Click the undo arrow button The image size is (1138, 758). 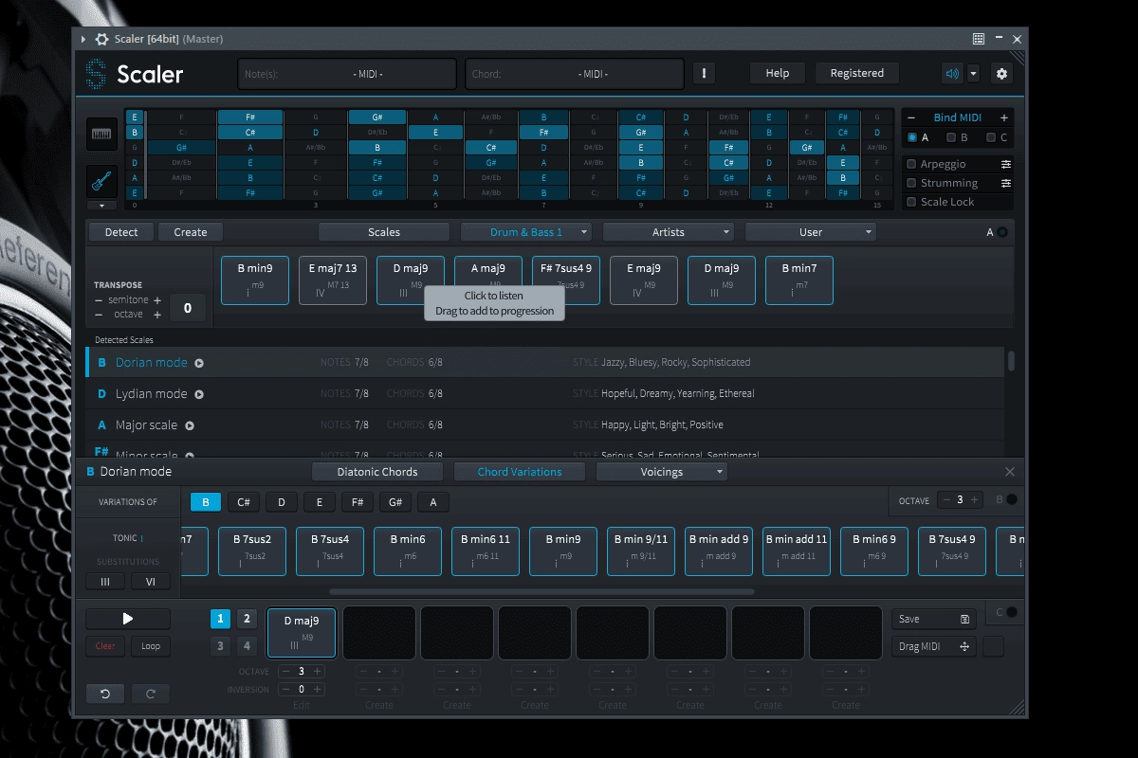tap(105, 695)
